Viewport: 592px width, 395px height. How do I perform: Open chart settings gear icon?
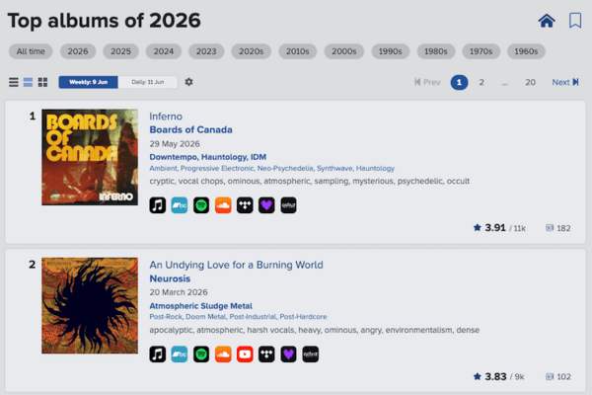tap(188, 82)
